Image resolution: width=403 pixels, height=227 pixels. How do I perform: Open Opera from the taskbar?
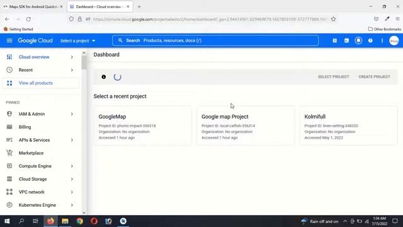click(94, 221)
